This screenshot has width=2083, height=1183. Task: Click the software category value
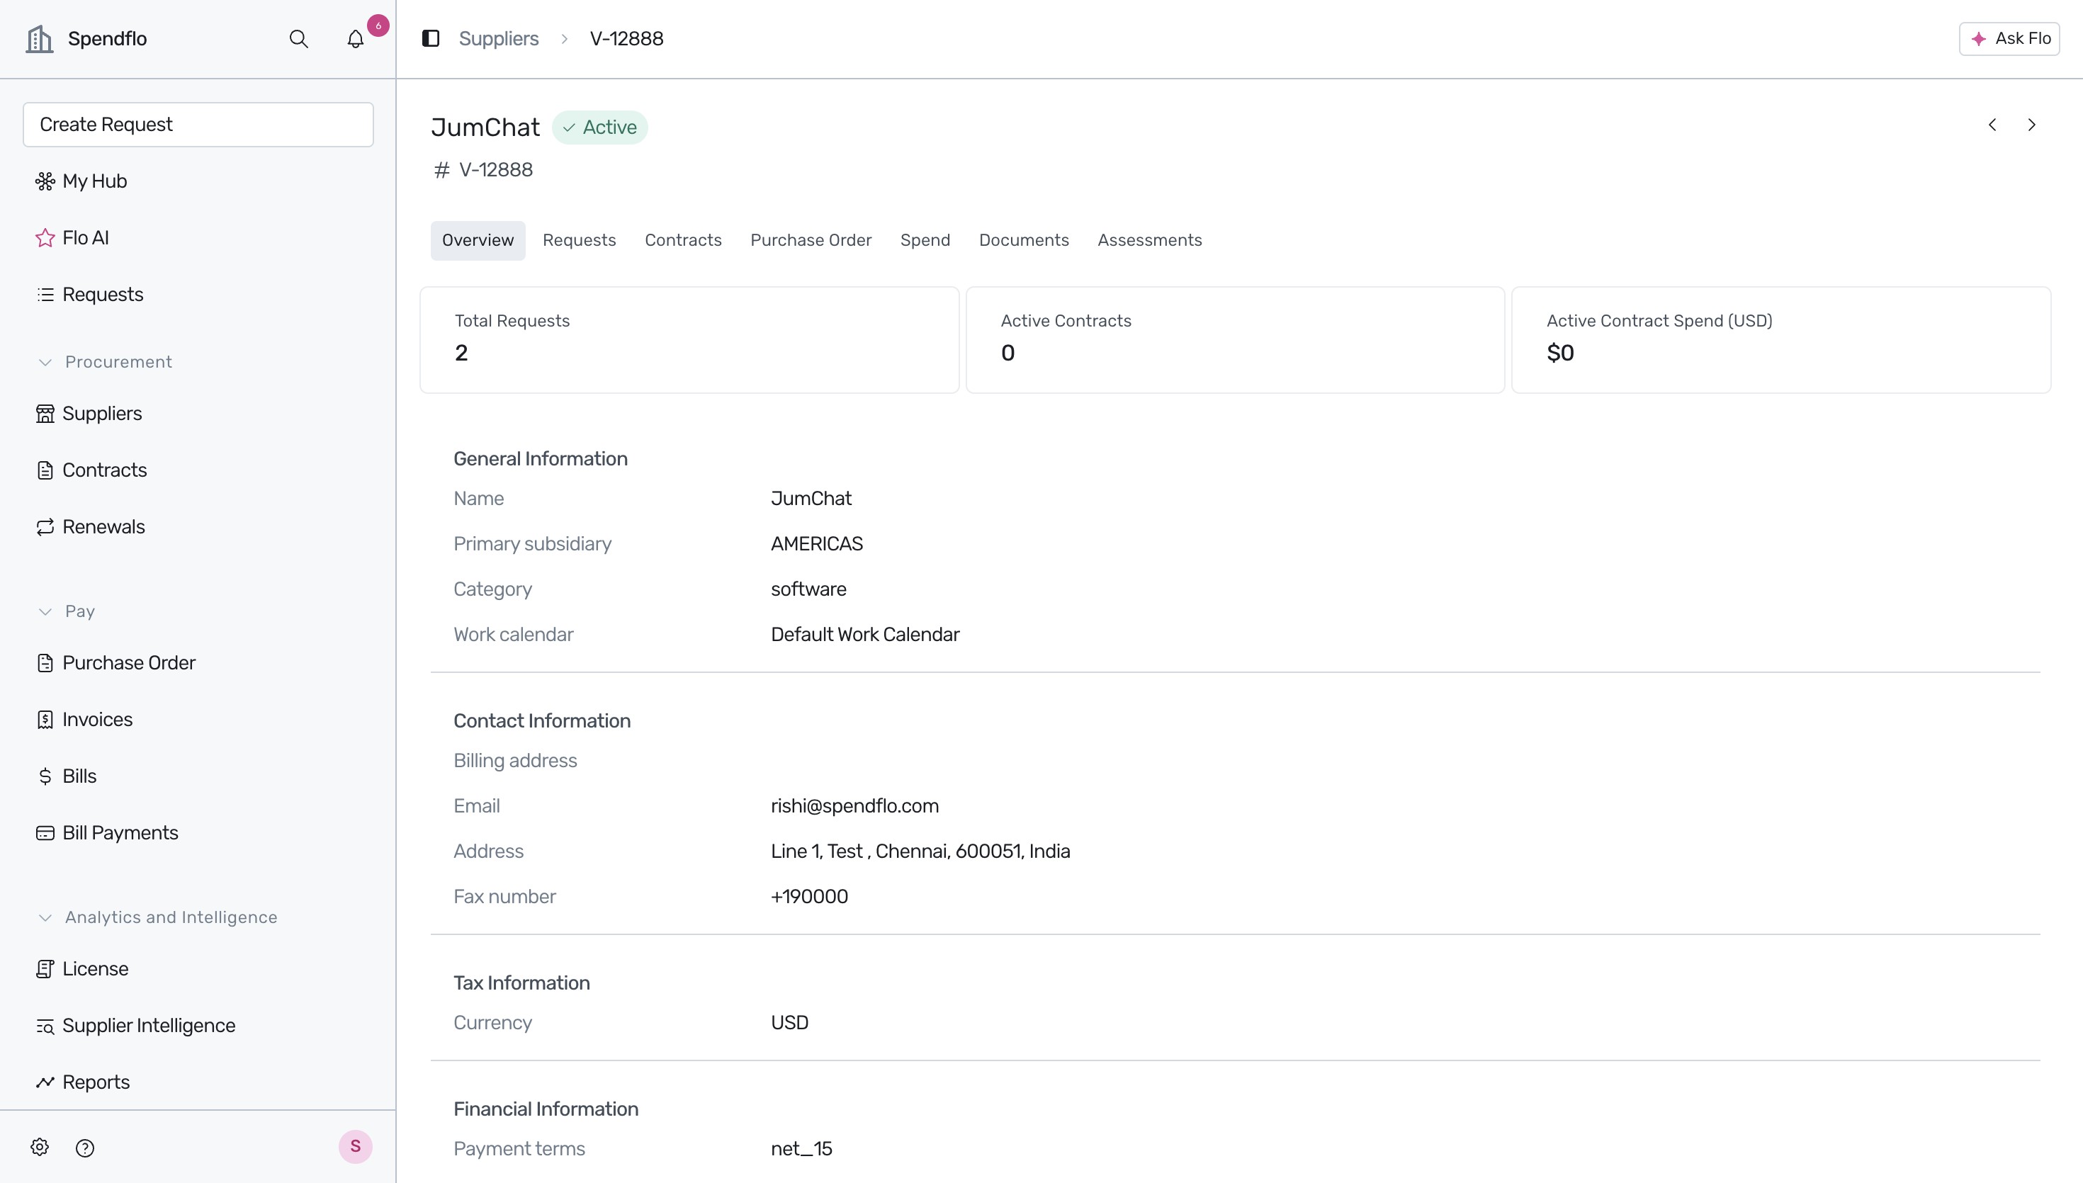pyautogui.click(x=808, y=589)
